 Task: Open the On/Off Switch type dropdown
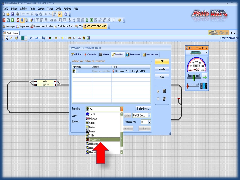click(x=149, y=115)
